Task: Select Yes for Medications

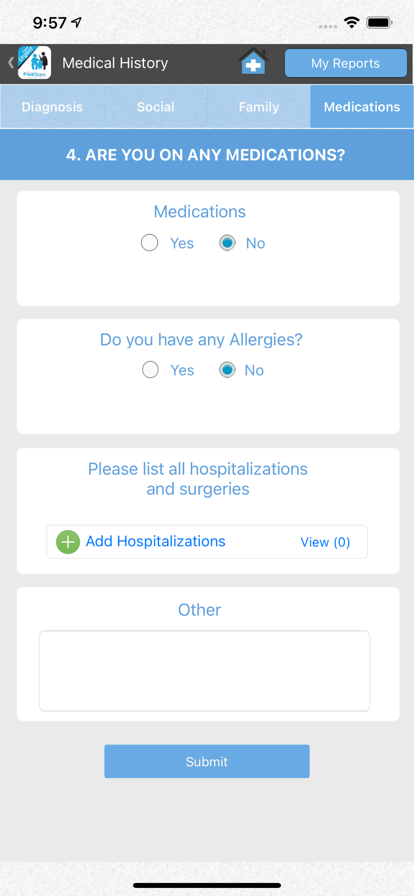Action: (150, 243)
